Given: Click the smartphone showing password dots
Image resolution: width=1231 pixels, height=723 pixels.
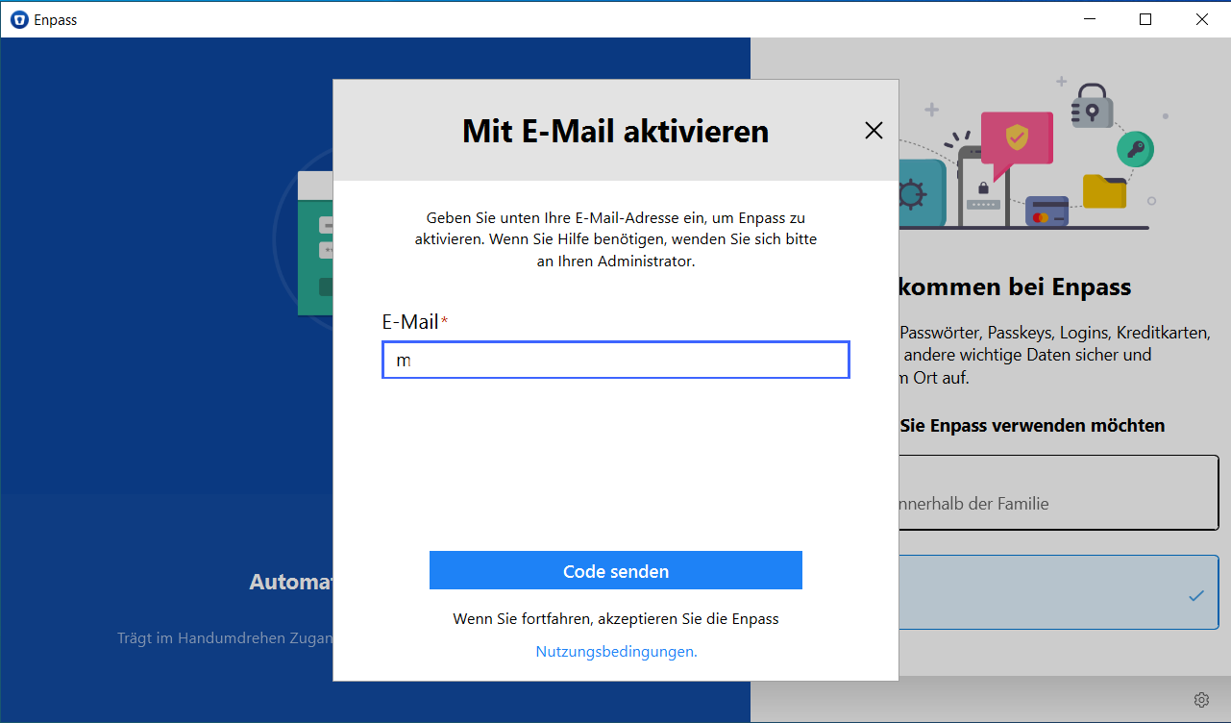Looking at the screenshot, I should coord(984,204).
